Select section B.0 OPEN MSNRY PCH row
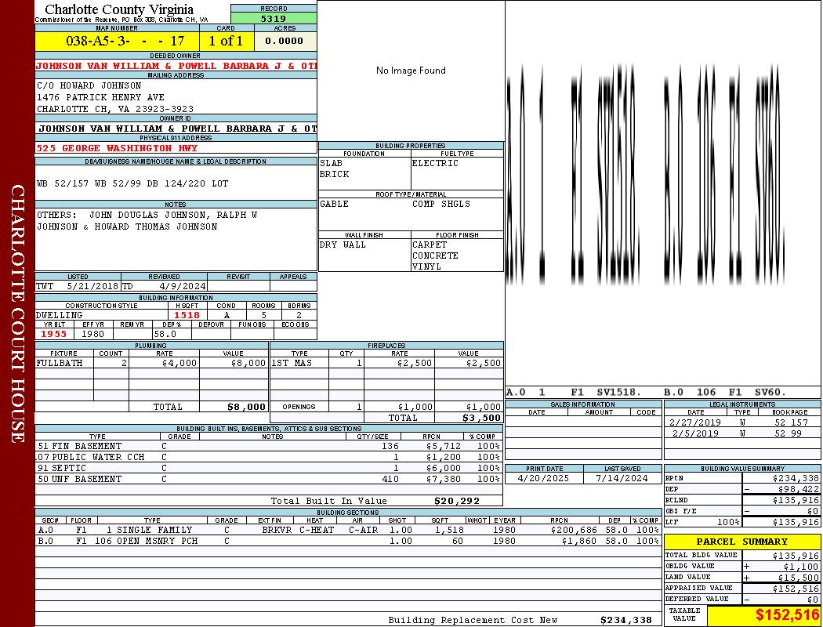Image resolution: width=823 pixels, height=627 pixels. pos(348,541)
